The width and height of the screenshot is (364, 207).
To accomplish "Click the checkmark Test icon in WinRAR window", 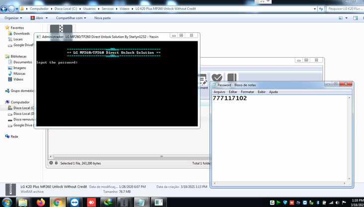I will (x=217, y=78).
